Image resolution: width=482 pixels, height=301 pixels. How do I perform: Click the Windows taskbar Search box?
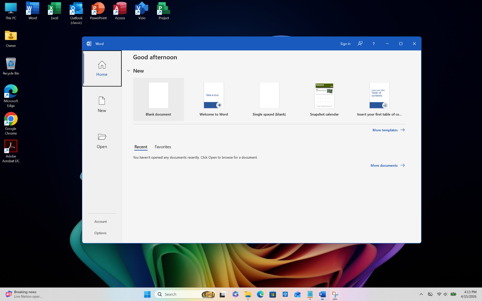tap(185, 294)
